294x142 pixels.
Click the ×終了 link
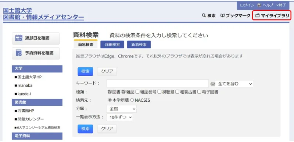281,5
